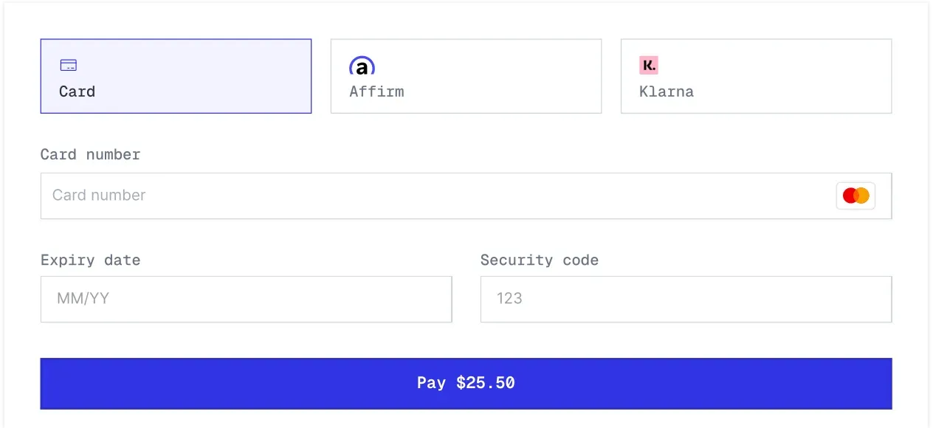Click the Expiry date label
Image resolution: width=933 pixels, height=428 pixels.
coord(90,260)
